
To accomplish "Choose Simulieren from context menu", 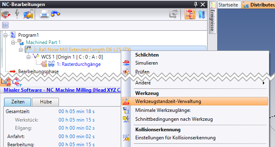I will point(147,63).
